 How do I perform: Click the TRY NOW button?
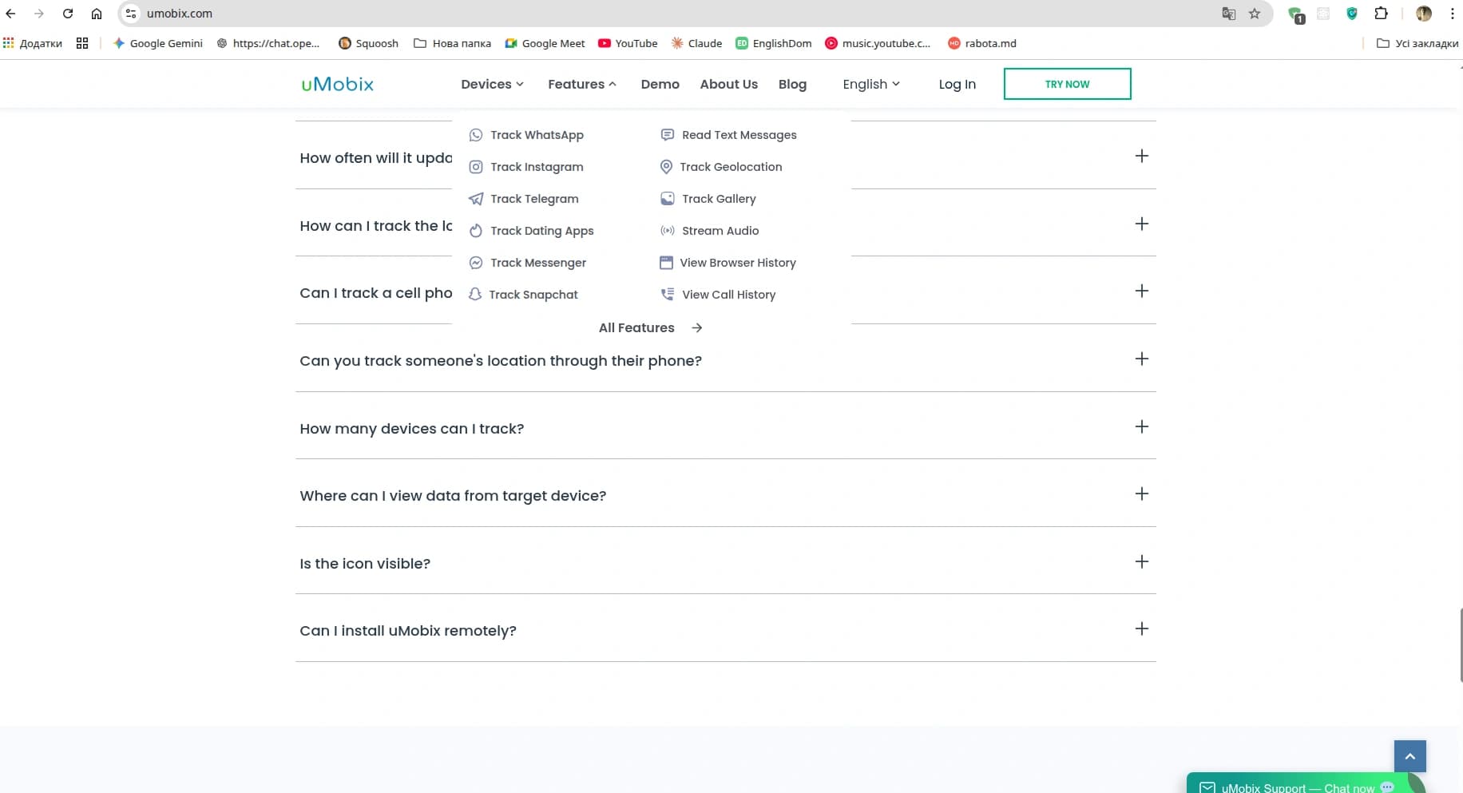coord(1067,84)
